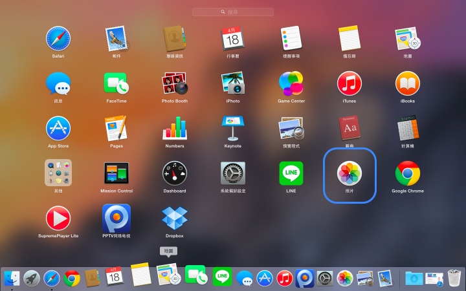Viewport: 466px width, 291px height.
Task: Launch Mission Control app
Action: [116, 173]
